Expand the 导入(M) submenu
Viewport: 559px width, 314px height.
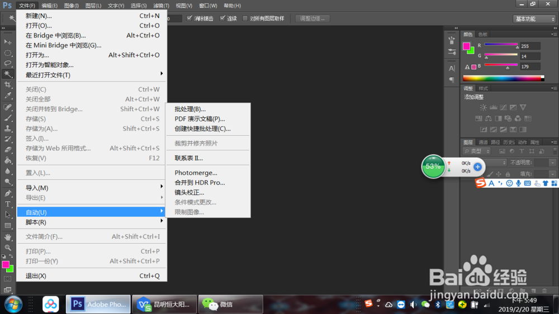pos(92,188)
